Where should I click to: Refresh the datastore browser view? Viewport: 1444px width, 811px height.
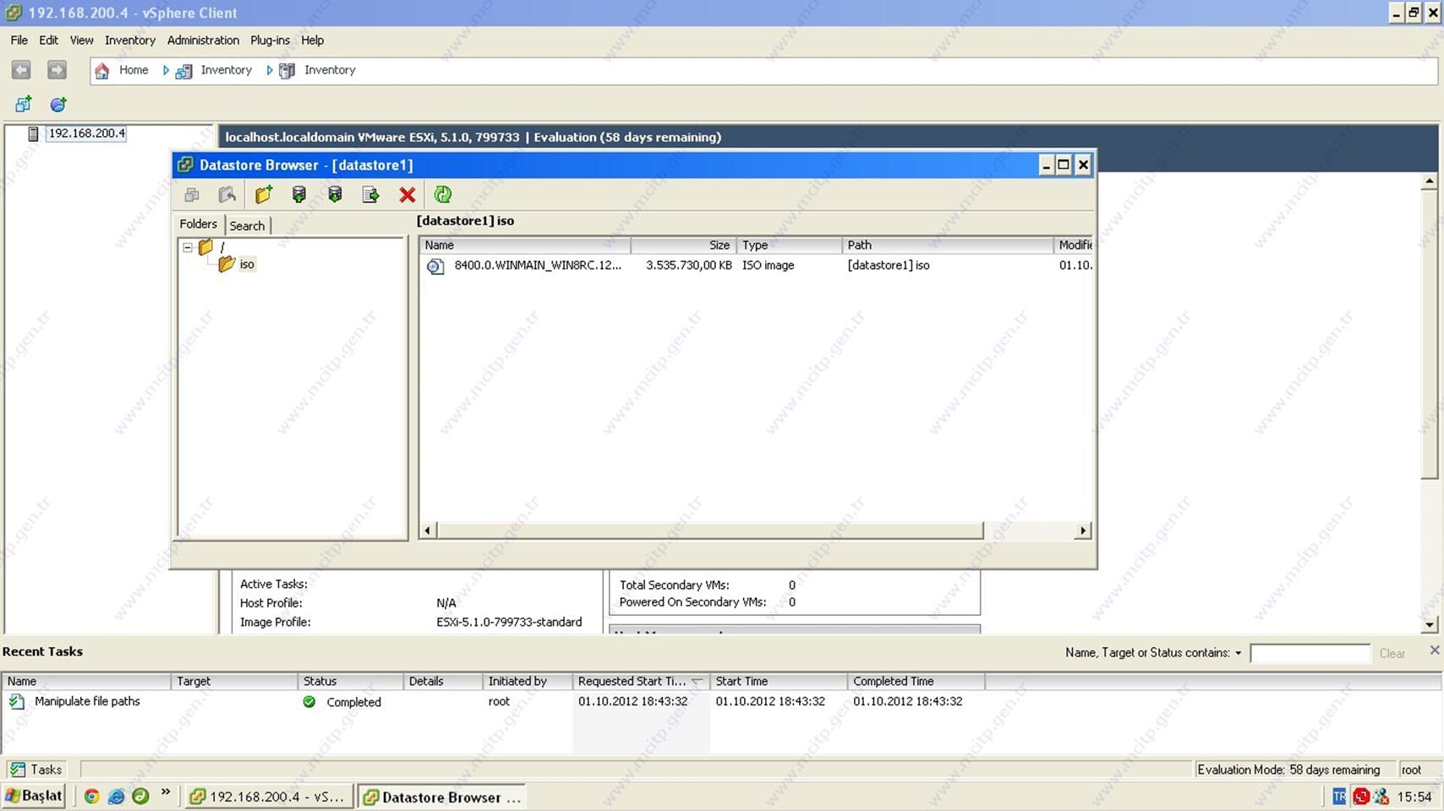[443, 195]
